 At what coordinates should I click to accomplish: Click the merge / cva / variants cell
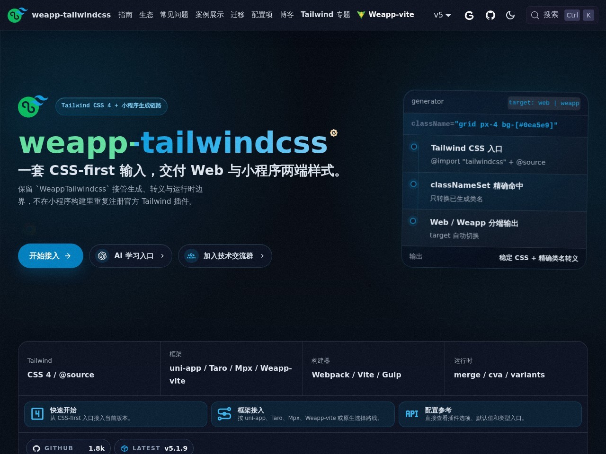pos(516,368)
